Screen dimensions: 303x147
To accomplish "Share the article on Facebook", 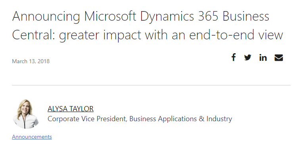I will [x=234, y=57].
